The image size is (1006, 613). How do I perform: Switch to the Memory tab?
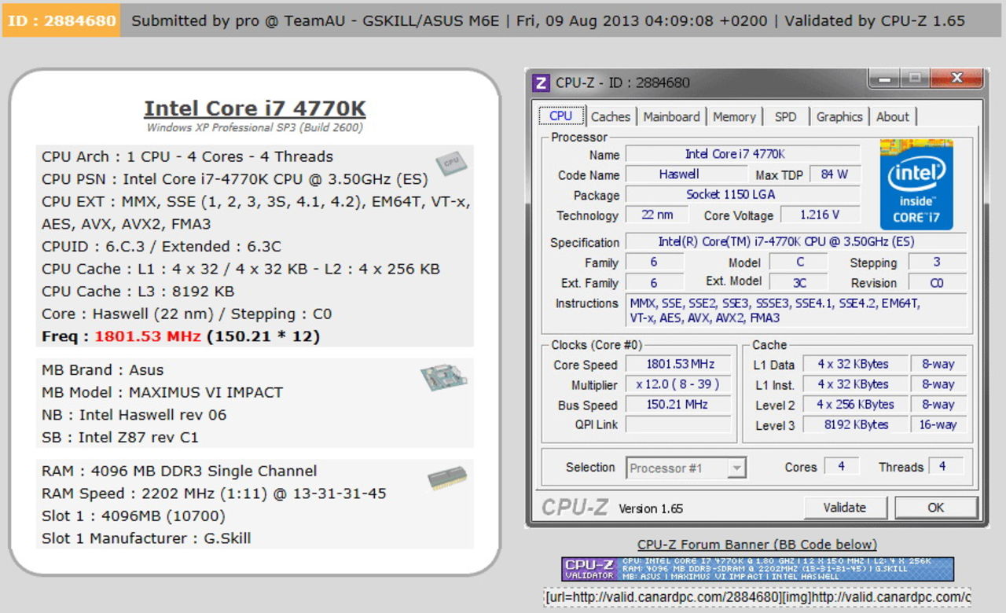[x=734, y=116]
